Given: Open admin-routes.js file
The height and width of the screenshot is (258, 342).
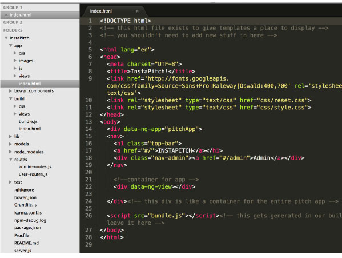Looking at the screenshot, I should pos(35,167).
